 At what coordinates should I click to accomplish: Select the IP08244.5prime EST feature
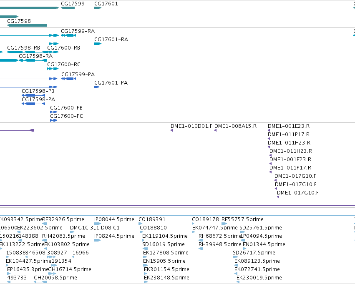(97, 240)
